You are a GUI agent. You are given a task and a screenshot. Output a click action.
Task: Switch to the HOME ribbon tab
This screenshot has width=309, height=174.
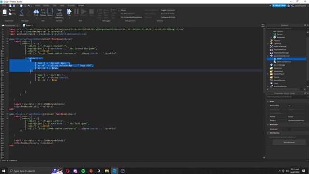coord(37,6)
